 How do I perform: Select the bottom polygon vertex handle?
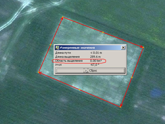[x=120, y=107]
